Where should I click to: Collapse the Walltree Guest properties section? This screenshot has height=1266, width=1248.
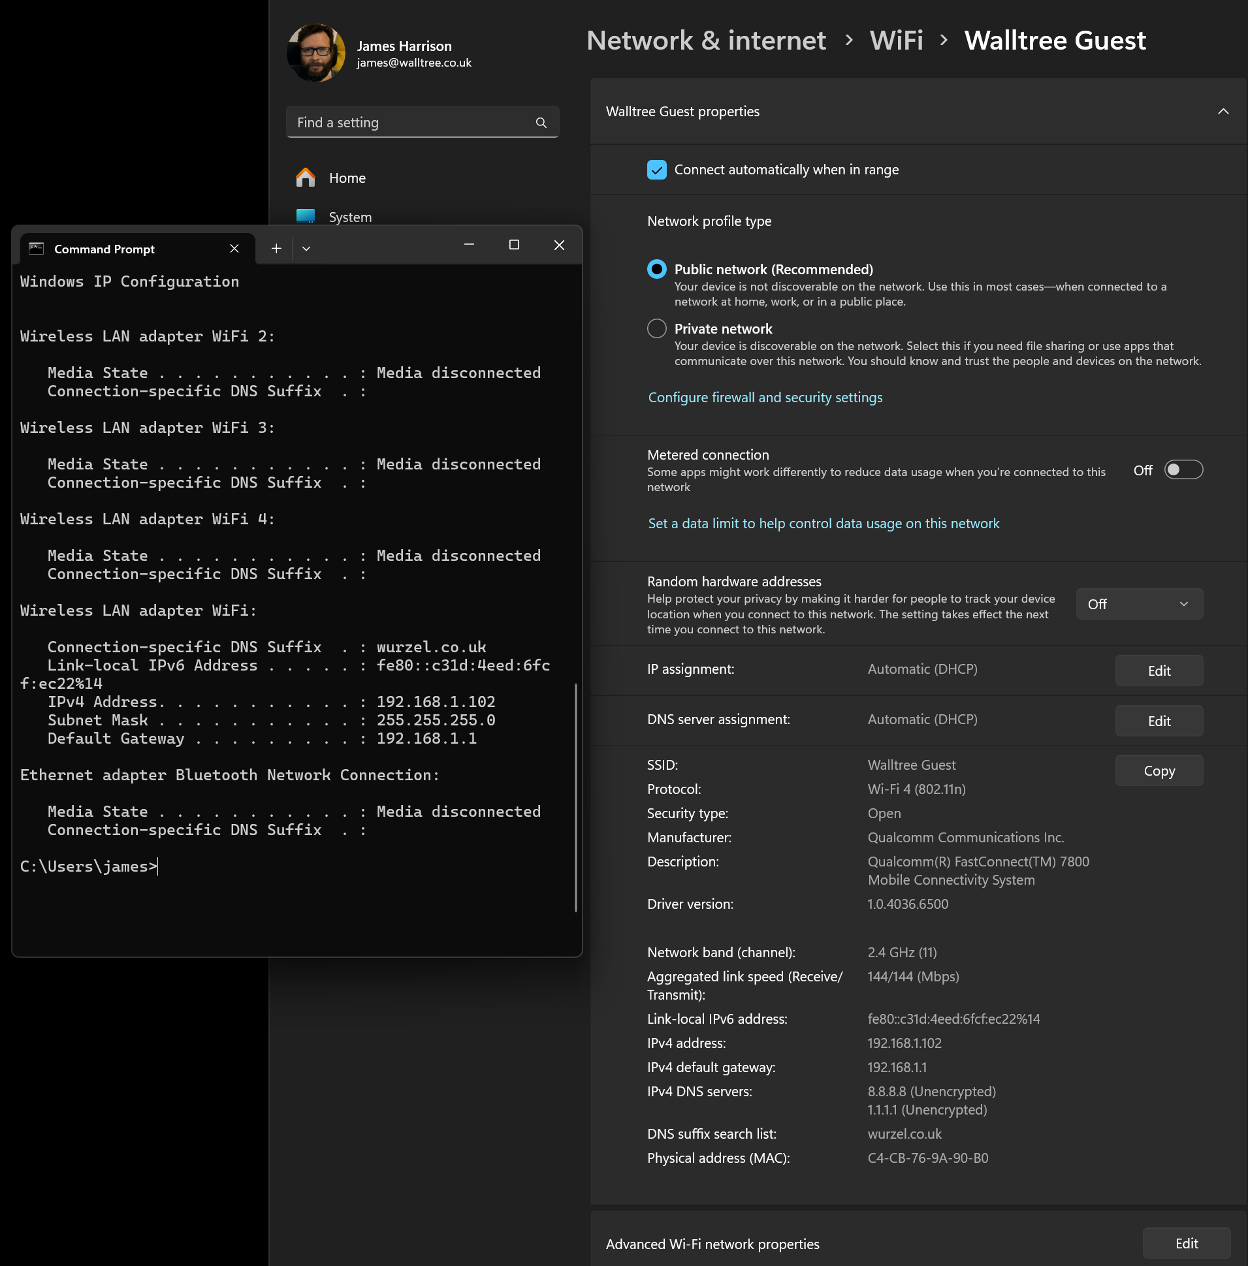point(1223,112)
